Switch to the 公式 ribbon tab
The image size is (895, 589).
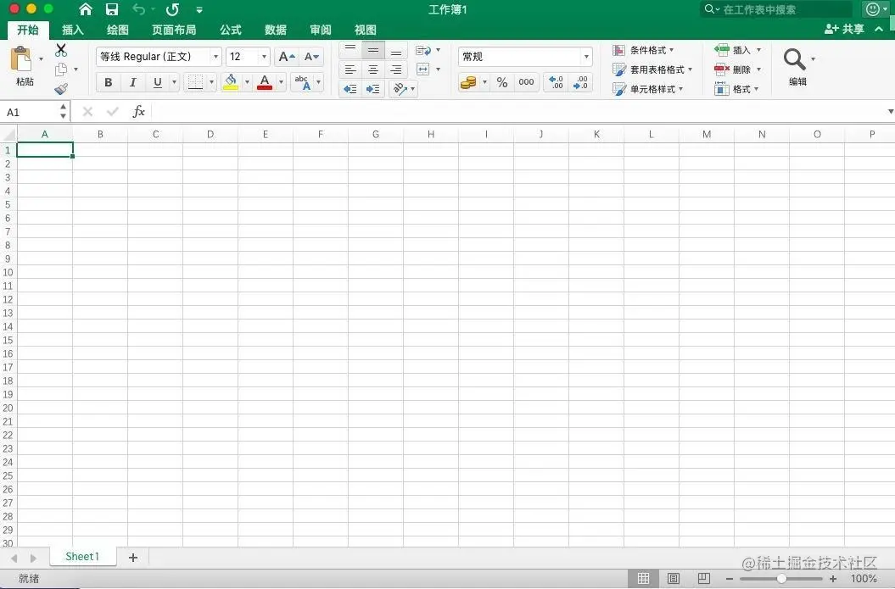click(230, 30)
